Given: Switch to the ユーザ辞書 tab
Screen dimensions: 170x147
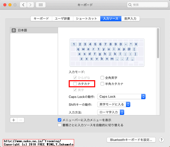Looking at the screenshot, I should (62, 19).
